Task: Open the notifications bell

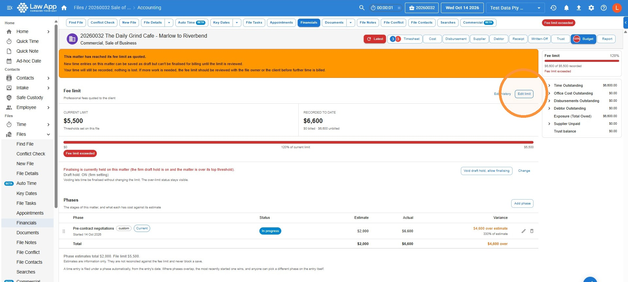Action: click(x=566, y=8)
